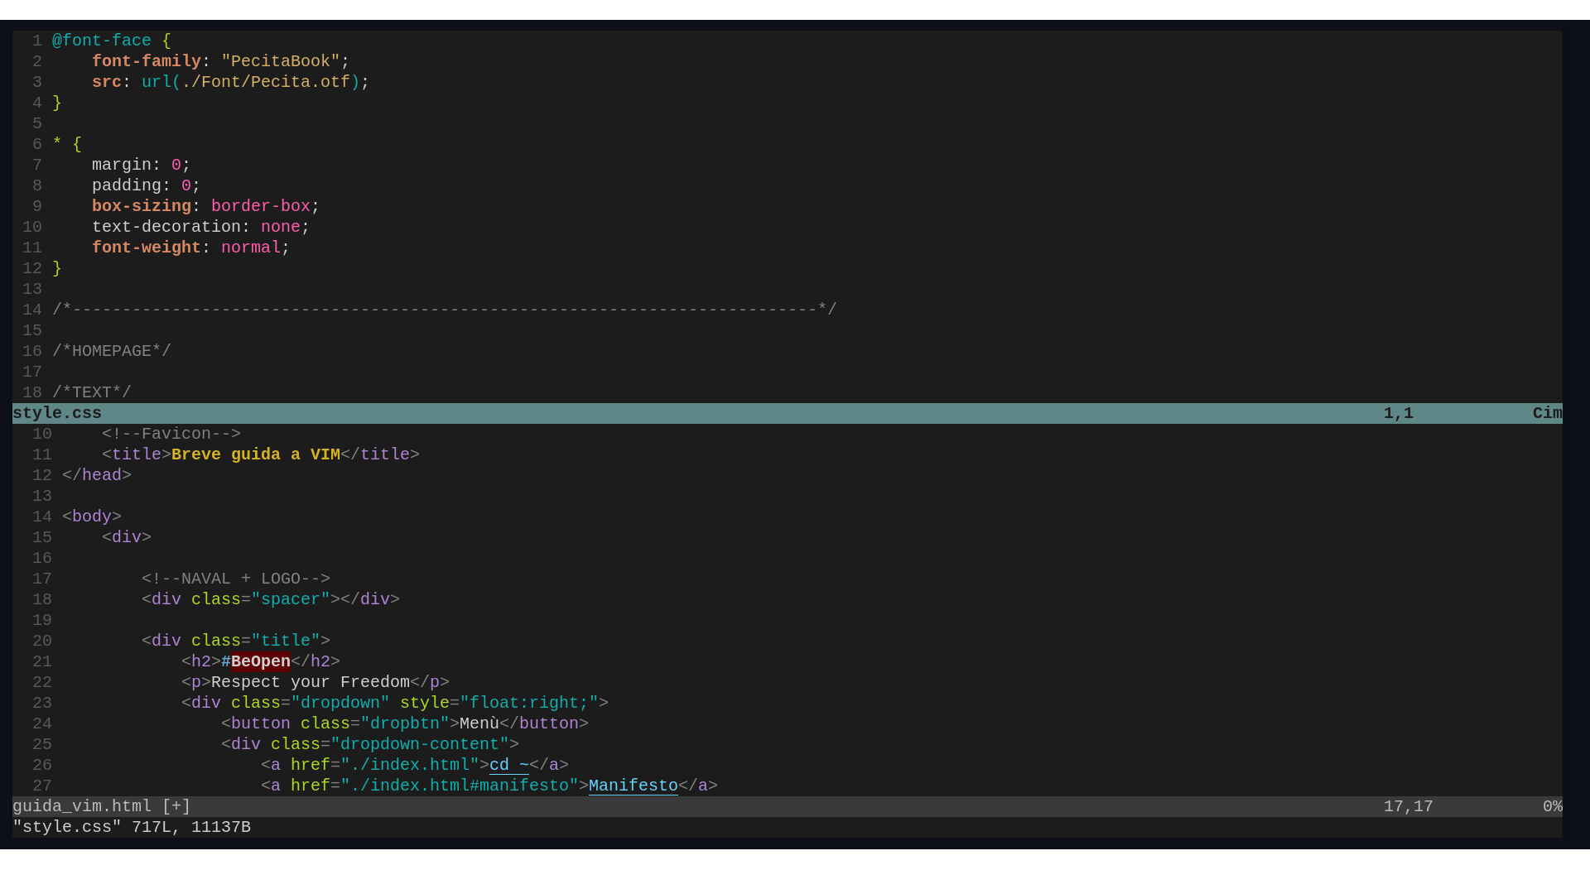This screenshot has height=894, width=1590.
Task: Click the url(./Font/Pecita.otf) value
Action: 250,82
